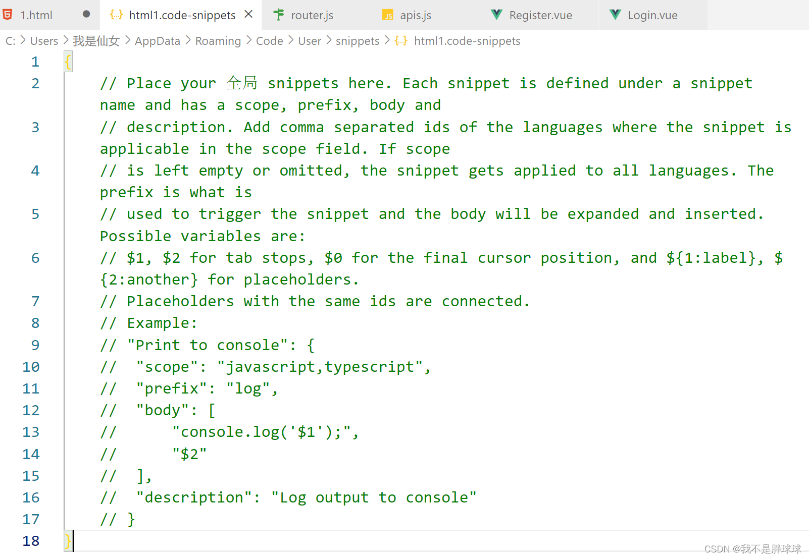
Task: Click line number 18 in the gutter
Action: click(x=31, y=541)
